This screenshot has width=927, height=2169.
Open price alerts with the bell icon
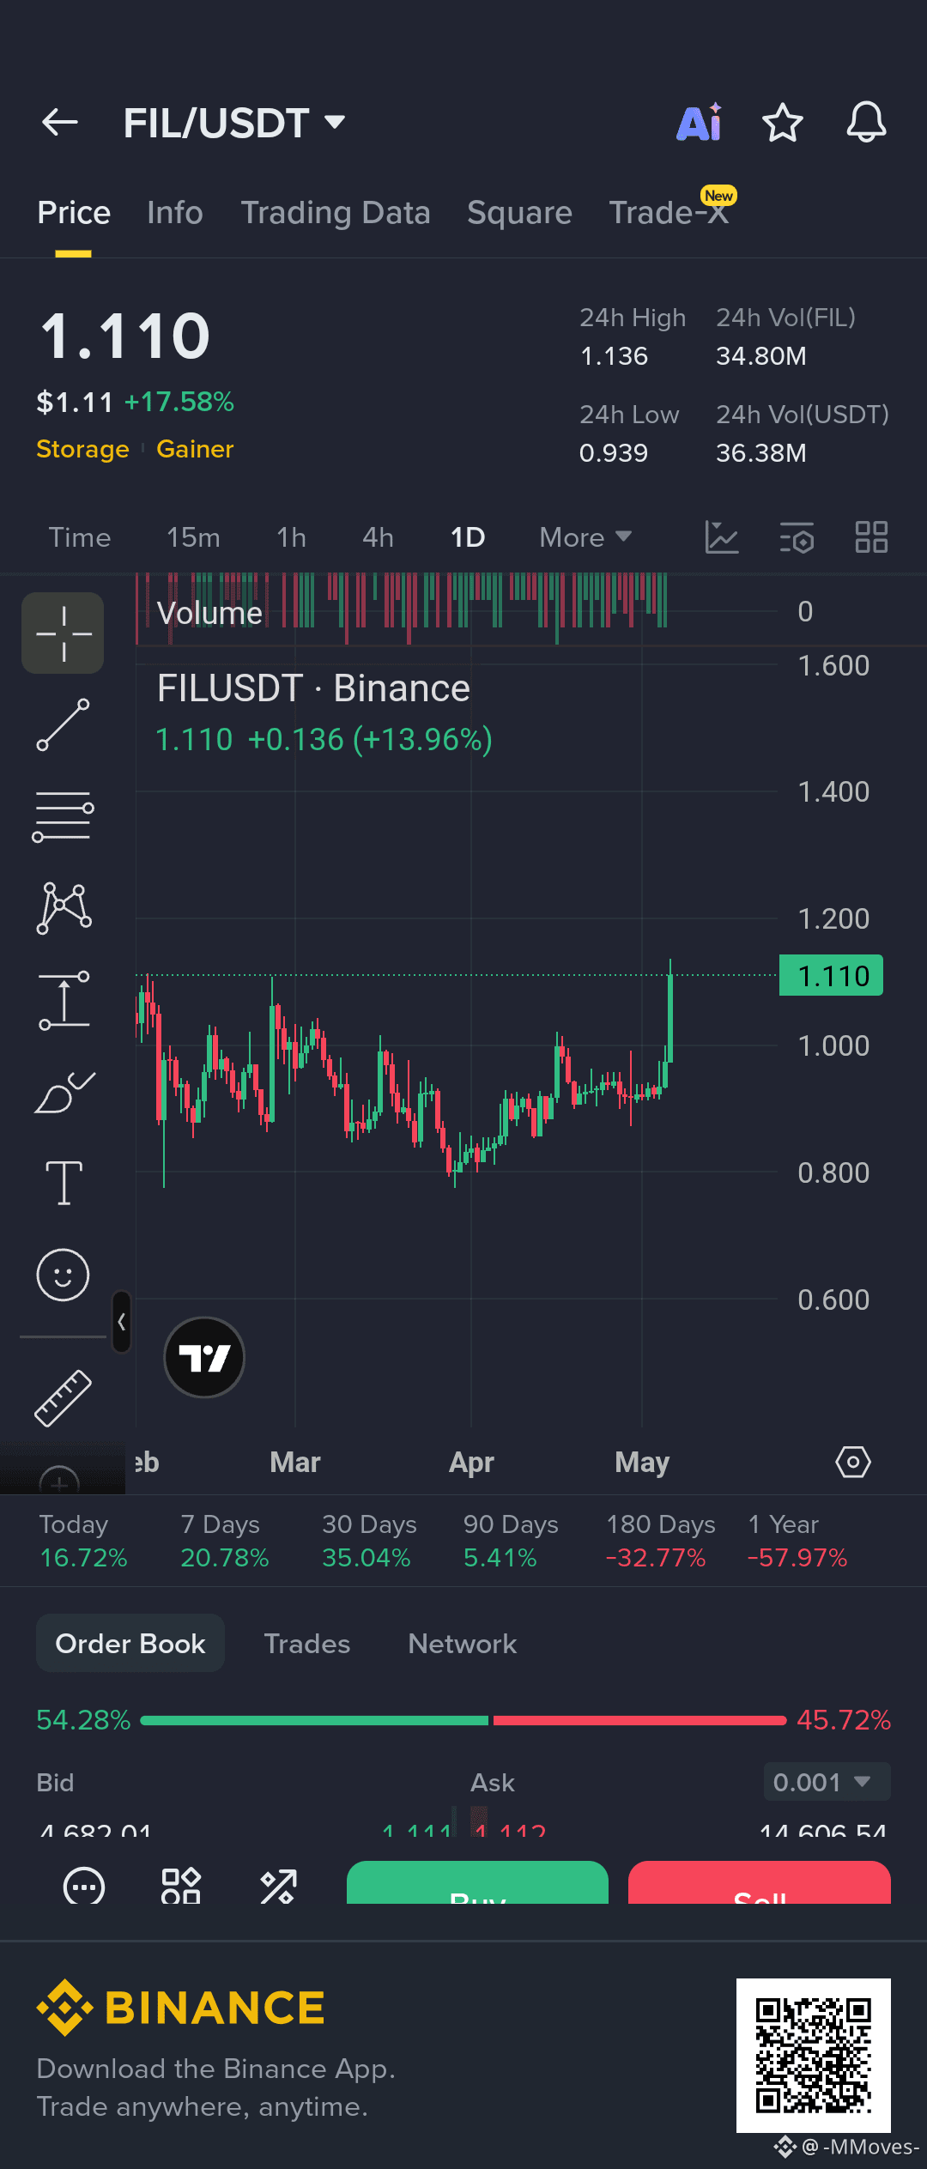(866, 123)
